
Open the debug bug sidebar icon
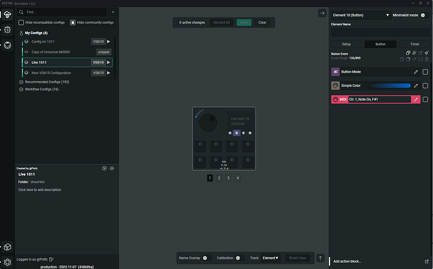click(x=8, y=29)
